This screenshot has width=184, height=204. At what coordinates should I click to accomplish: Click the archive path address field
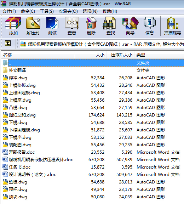pyautogui.click(x=102, y=44)
